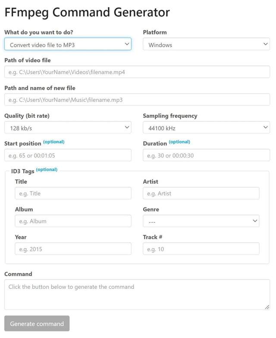Click inside the Command output textarea
This screenshot has height=338, width=276.
coord(137,295)
